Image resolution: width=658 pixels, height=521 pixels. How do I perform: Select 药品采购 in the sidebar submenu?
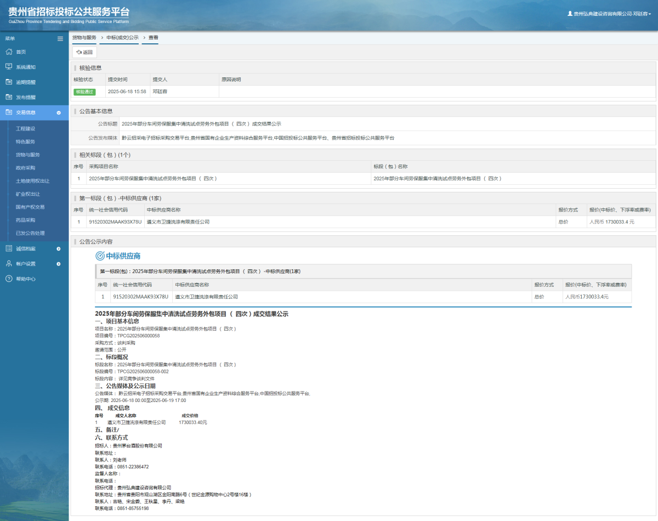click(25, 220)
